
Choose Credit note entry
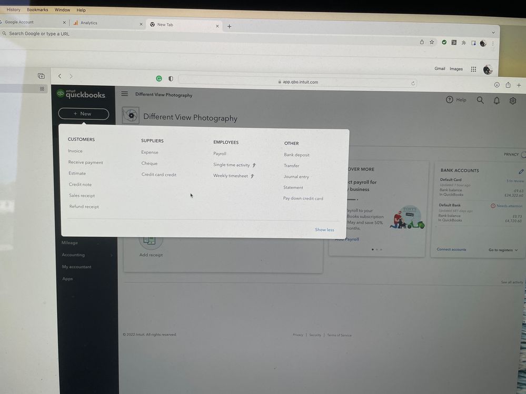click(80, 184)
